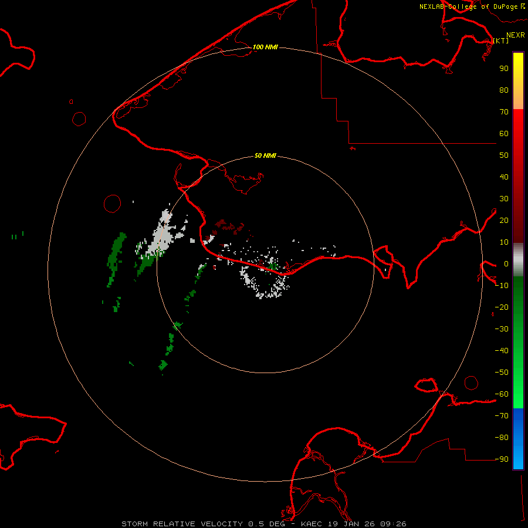
Task: Click the -90 scale value
Action: (x=502, y=459)
